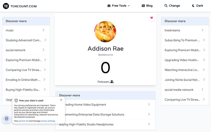Click chevron of left Exploring Premium Mobil...
211x132 pixels.
(x=45, y=60)
